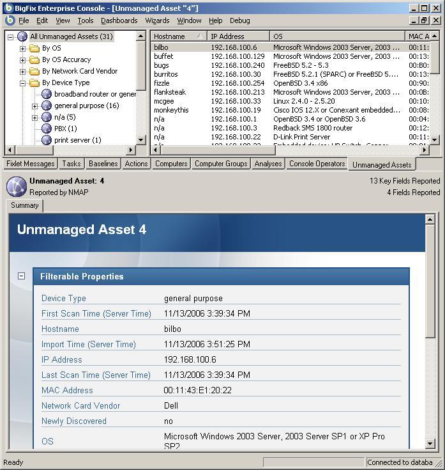Collapse the By Device Type tree node

tap(22, 83)
